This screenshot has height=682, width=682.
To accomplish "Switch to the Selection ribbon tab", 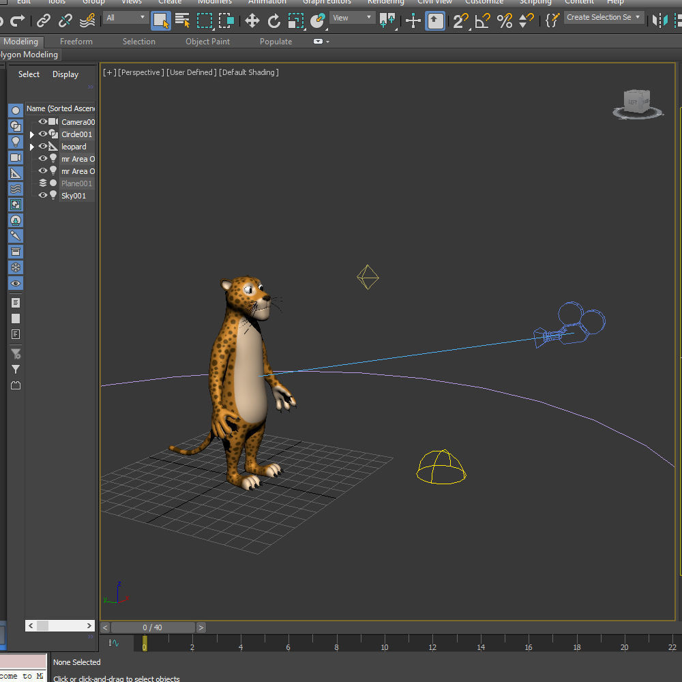I will [138, 42].
